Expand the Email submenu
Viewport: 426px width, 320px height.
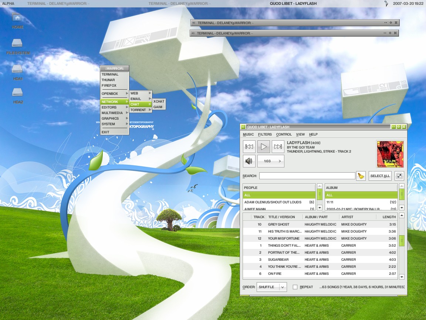[141, 99]
